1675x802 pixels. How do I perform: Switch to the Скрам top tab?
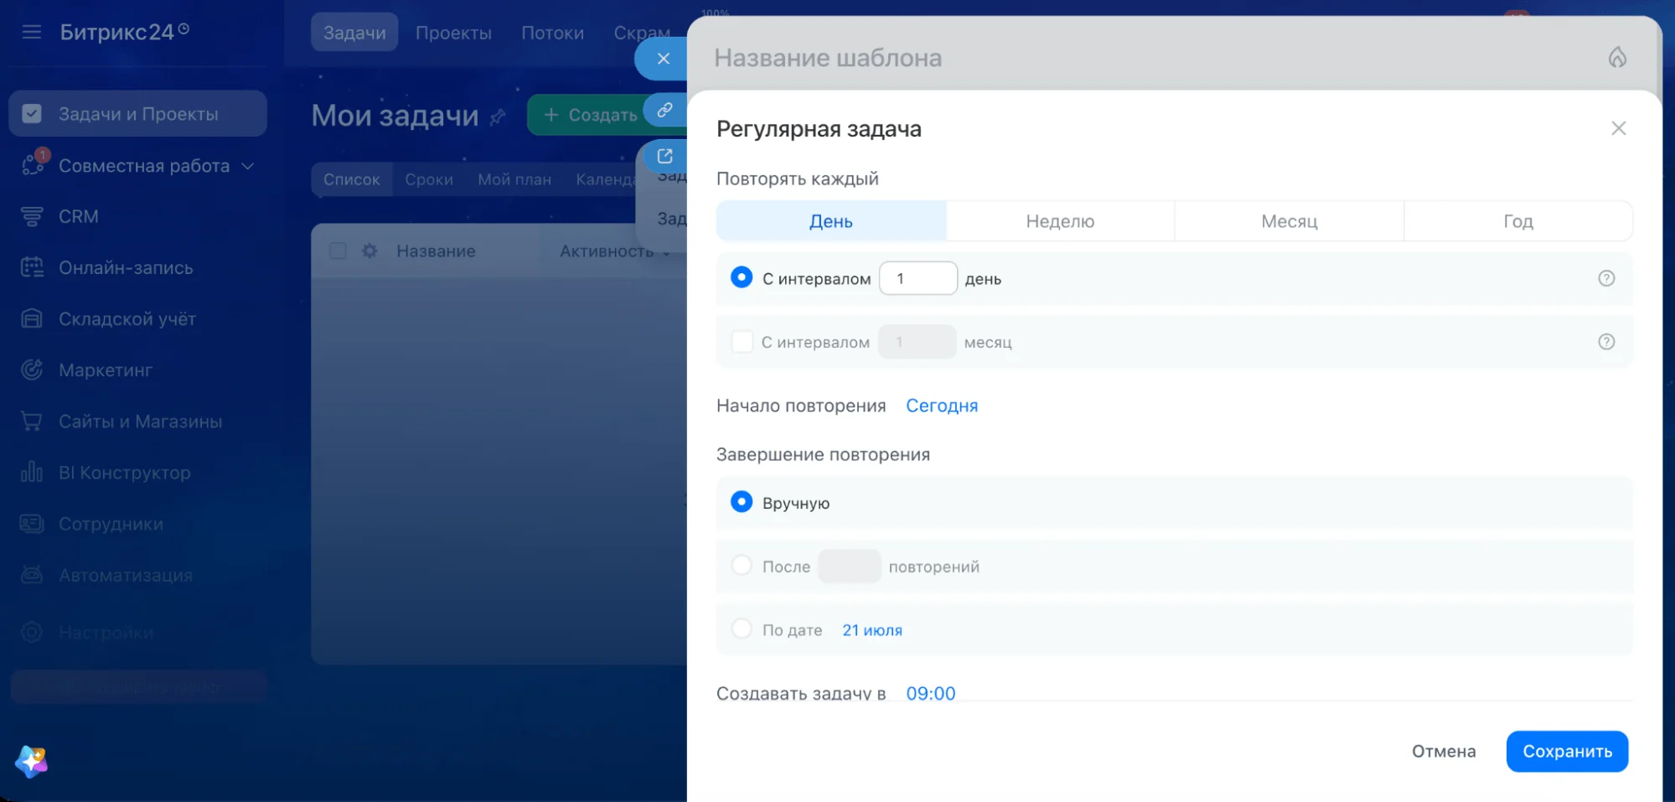pyautogui.click(x=642, y=33)
